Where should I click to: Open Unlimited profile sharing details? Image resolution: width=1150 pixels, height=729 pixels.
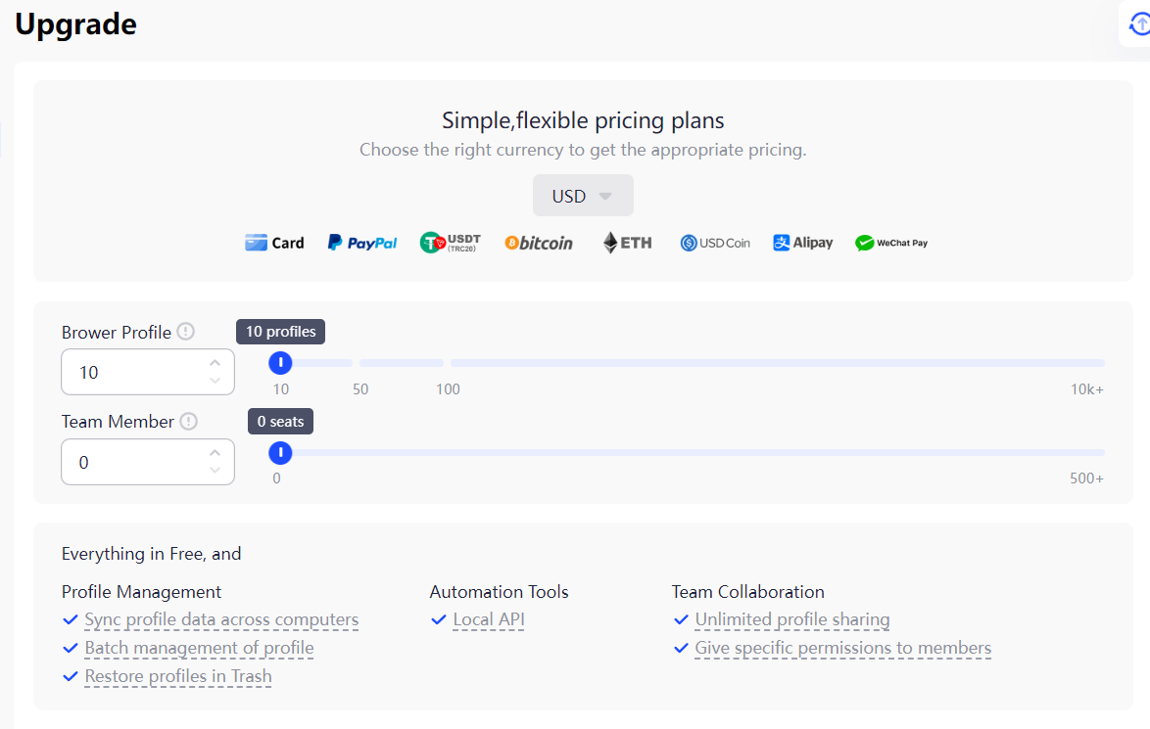pos(791,619)
